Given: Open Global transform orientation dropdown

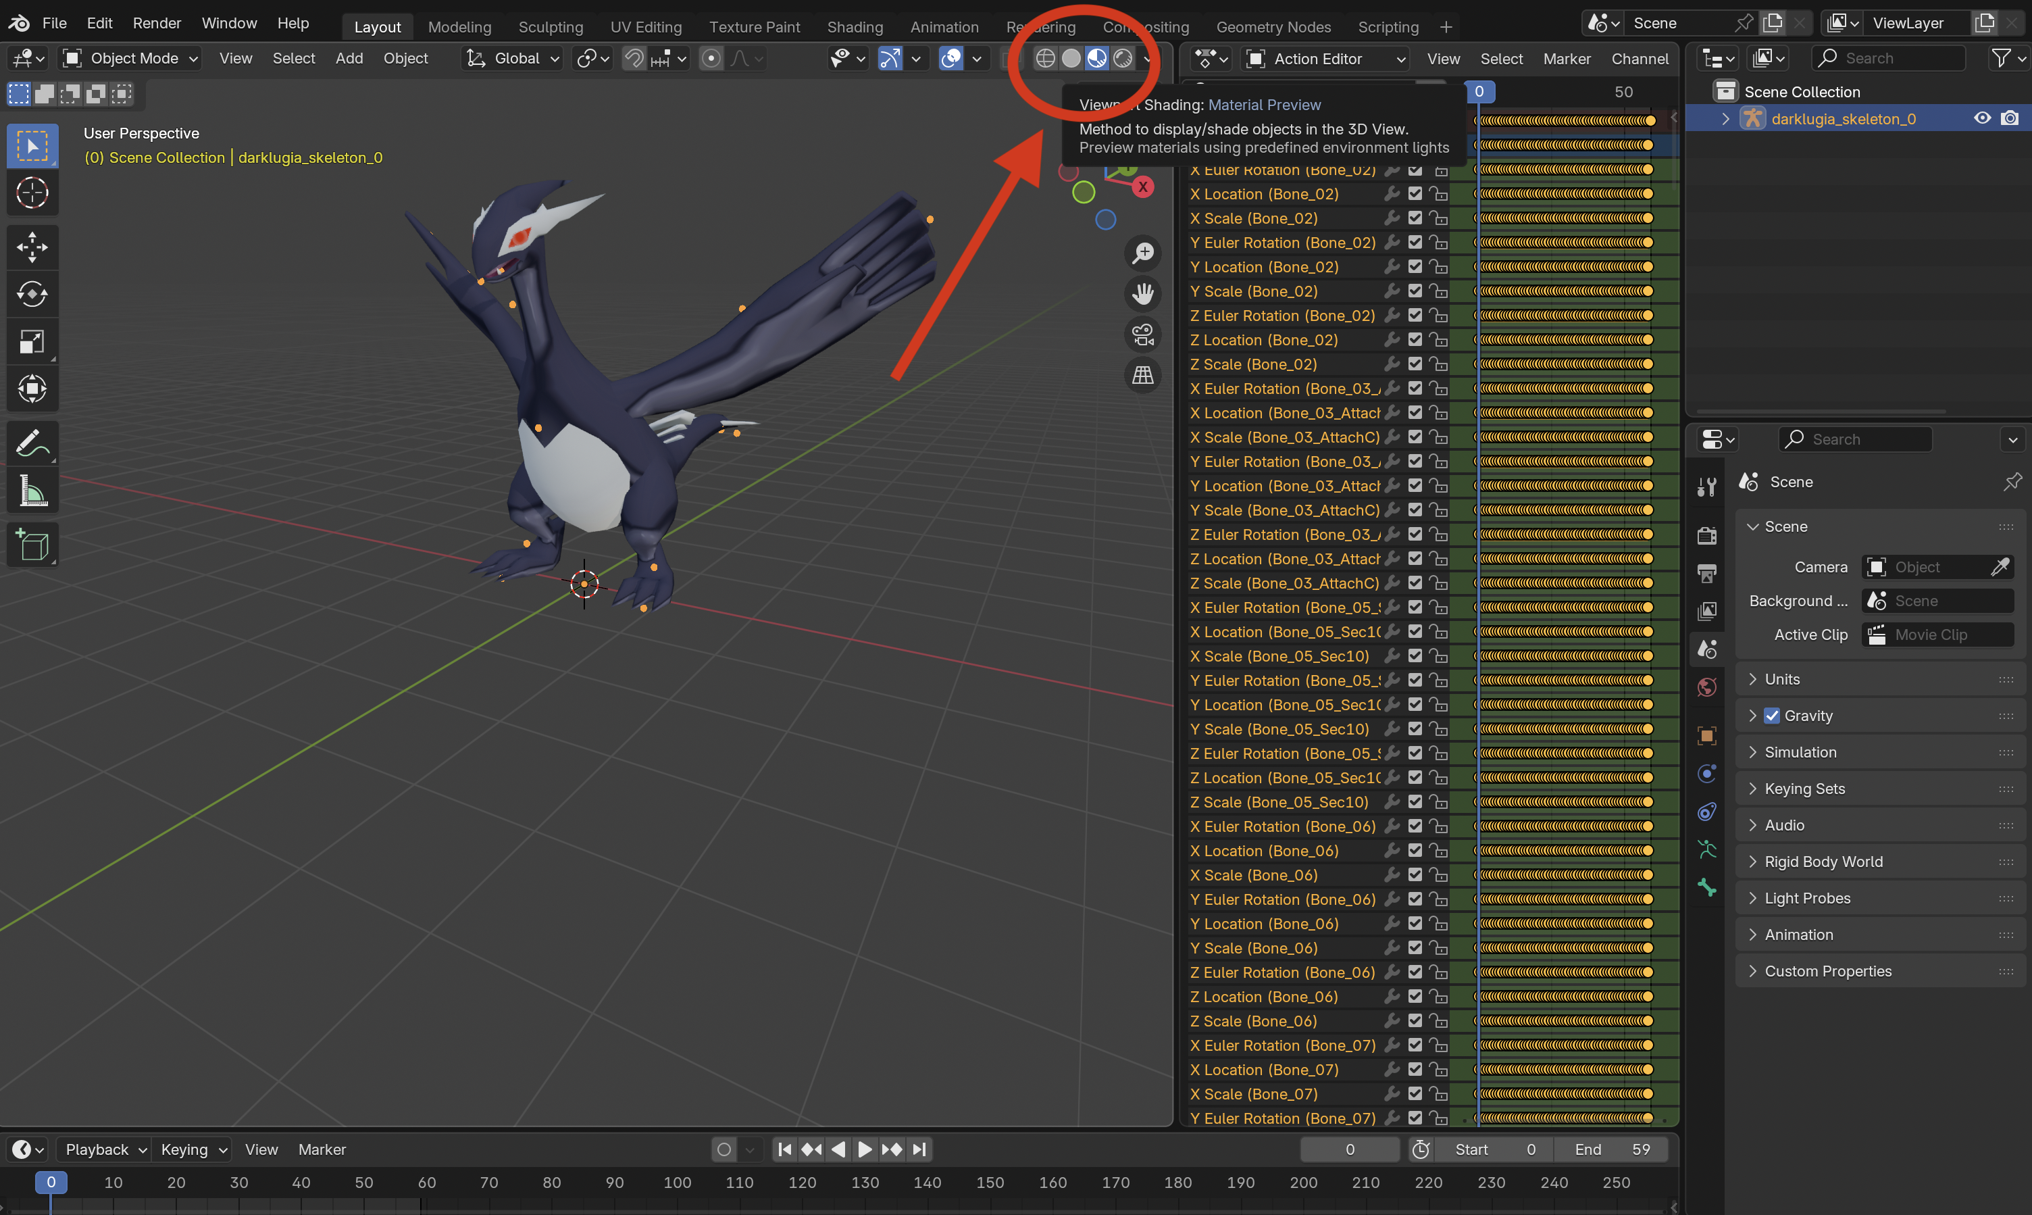Looking at the screenshot, I should coord(512,58).
